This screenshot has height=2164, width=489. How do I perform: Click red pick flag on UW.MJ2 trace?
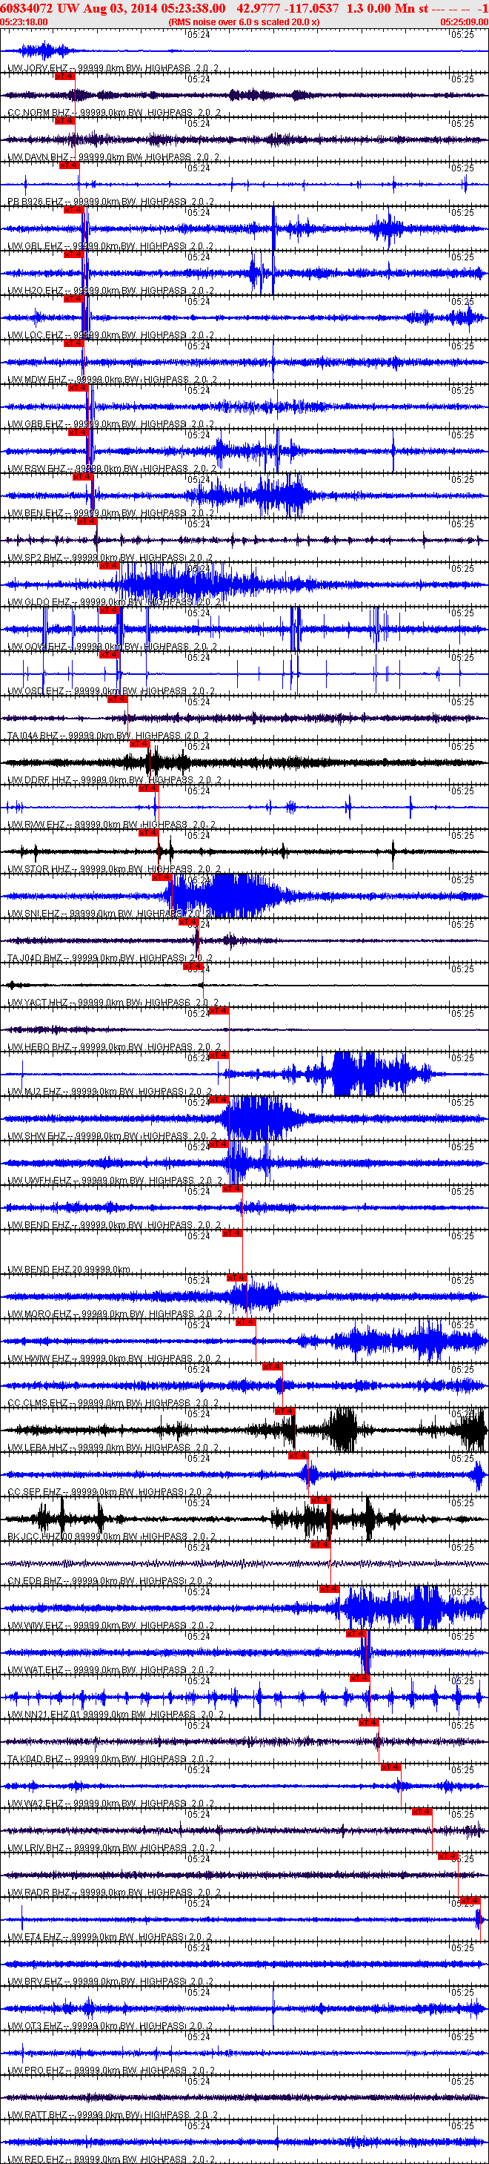[x=218, y=1055]
